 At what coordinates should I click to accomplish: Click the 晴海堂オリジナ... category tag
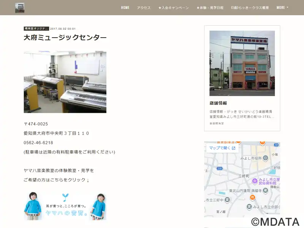pos(36,28)
